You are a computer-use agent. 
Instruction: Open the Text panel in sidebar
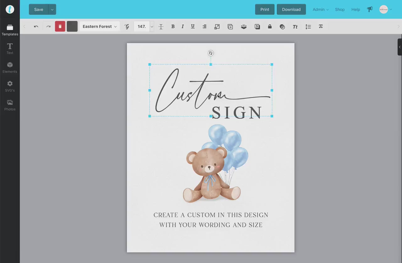pyautogui.click(x=10, y=49)
